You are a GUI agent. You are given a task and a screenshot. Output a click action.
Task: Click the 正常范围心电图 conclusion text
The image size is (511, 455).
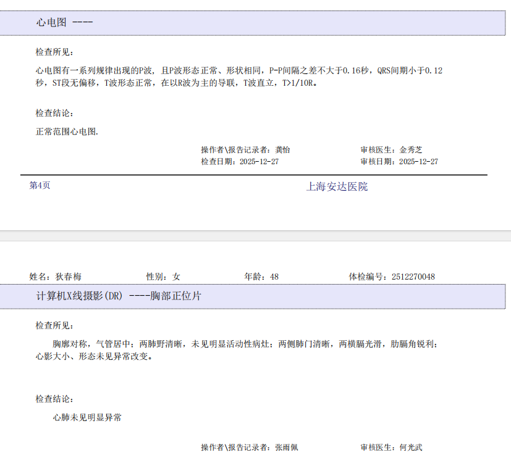pyautogui.click(x=67, y=131)
